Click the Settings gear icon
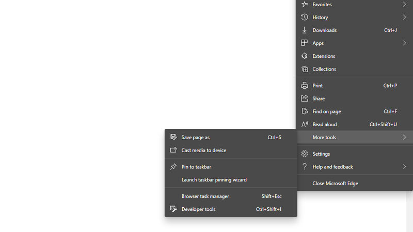This screenshot has height=232, width=413. [305, 154]
